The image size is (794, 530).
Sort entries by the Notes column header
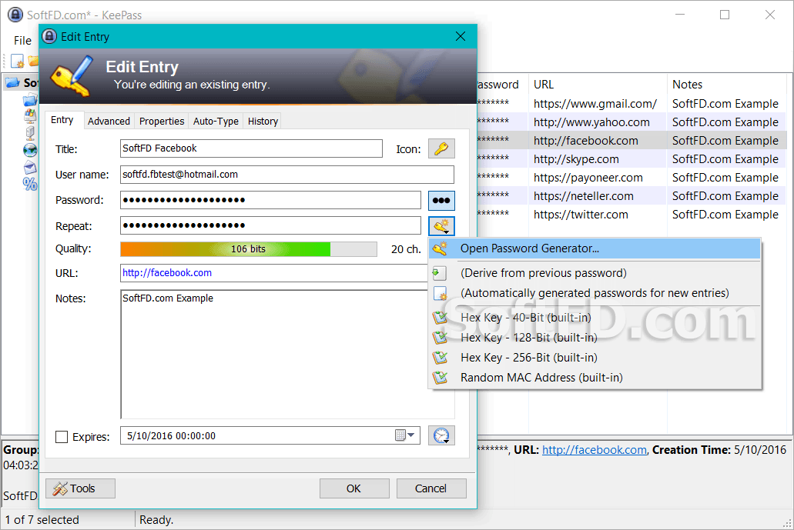tap(726, 85)
